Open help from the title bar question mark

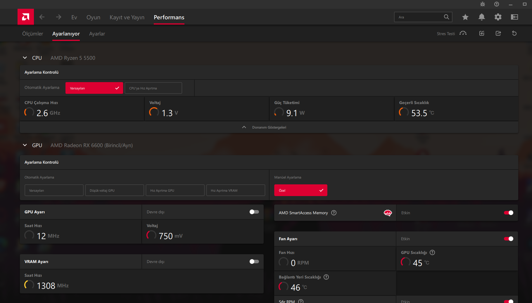point(497,4)
